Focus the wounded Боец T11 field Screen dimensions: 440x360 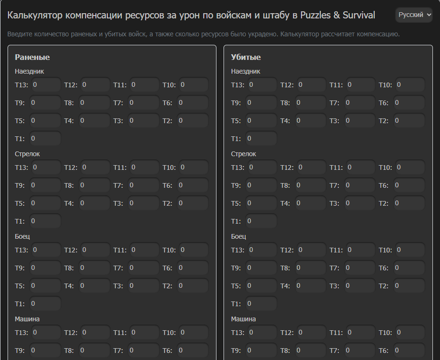[145, 250]
